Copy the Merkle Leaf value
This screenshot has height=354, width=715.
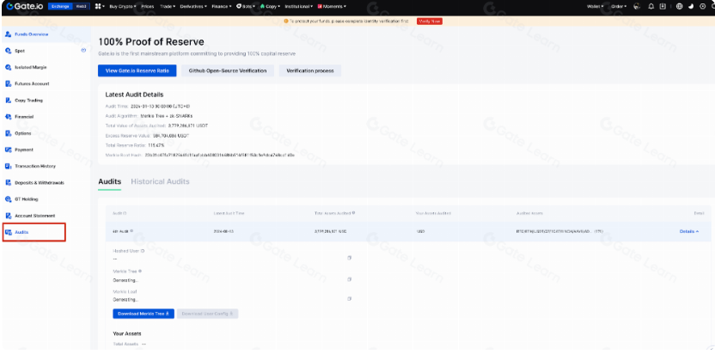pos(349,298)
